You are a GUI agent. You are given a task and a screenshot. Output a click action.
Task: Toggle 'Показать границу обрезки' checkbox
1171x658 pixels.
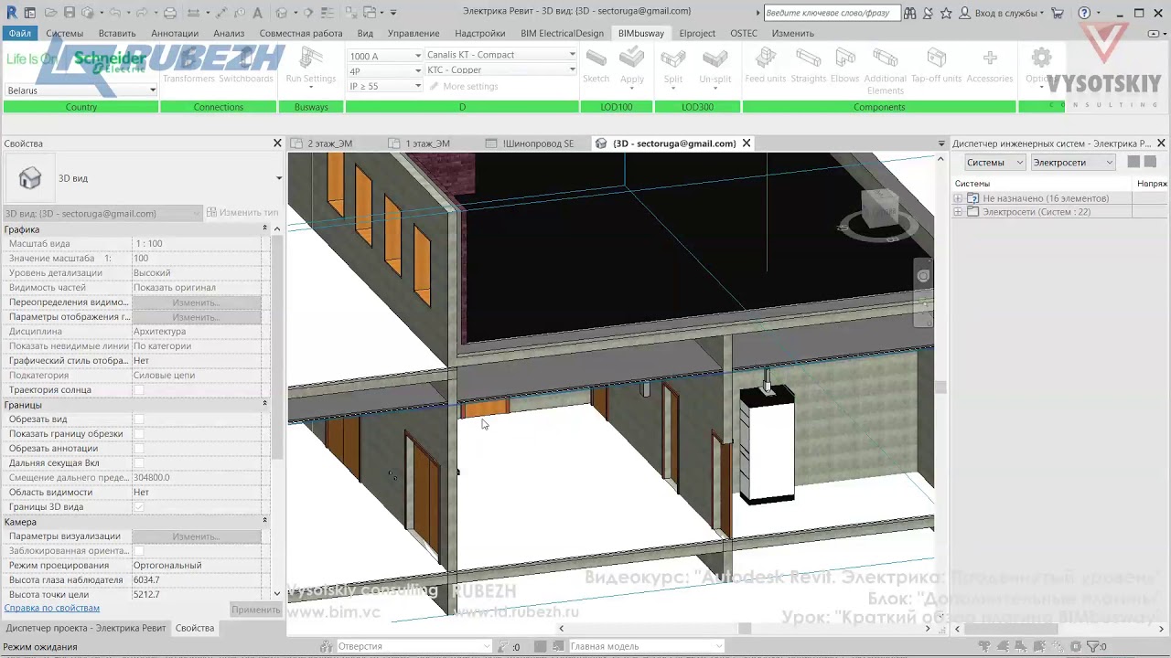click(139, 434)
